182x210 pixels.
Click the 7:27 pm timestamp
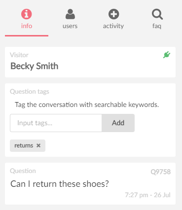coord(147,195)
